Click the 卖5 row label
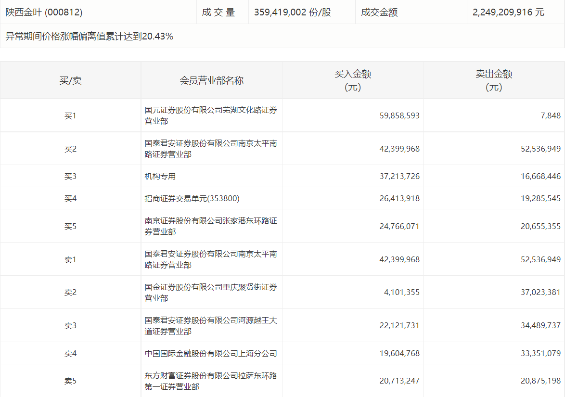The height and width of the screenshot is (397, 565). (70, 381)
